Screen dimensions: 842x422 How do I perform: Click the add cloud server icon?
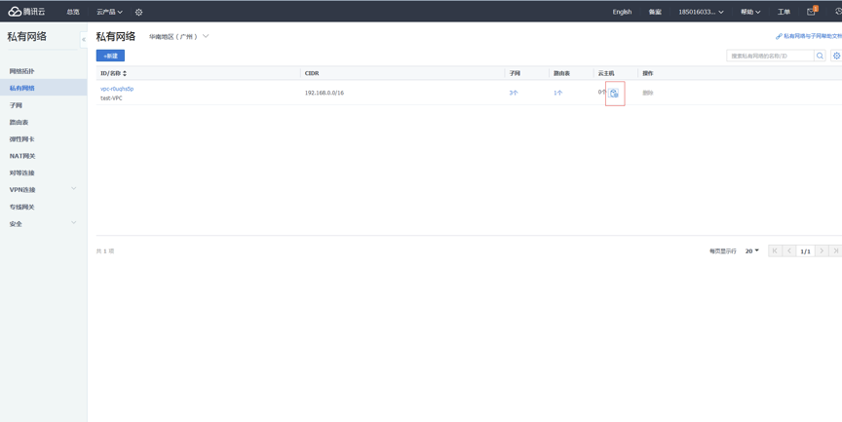point(614,93)
